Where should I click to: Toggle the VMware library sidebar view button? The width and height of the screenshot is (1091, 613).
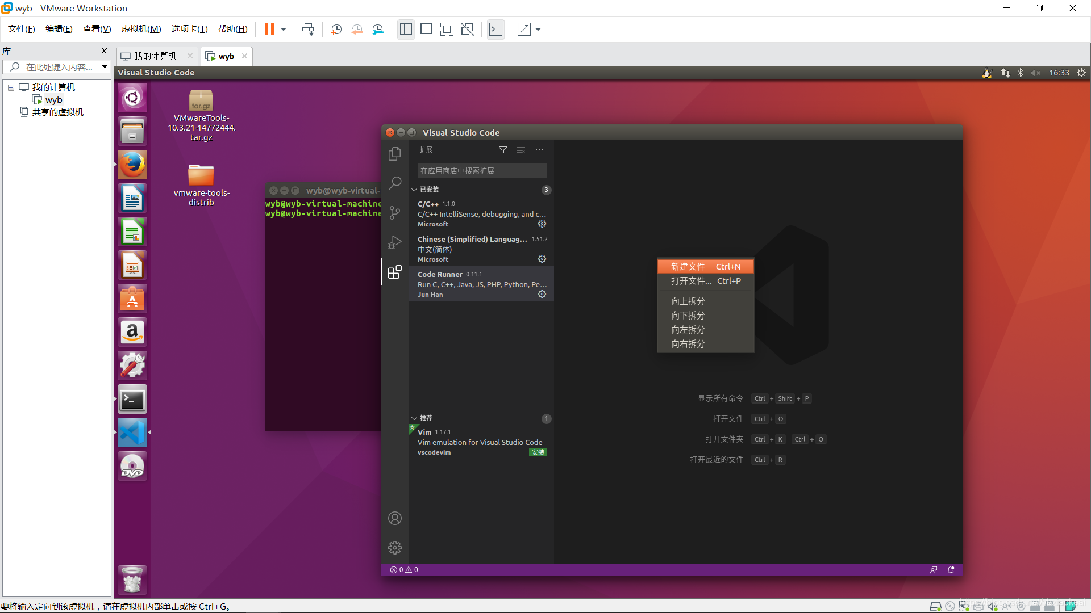406,30
